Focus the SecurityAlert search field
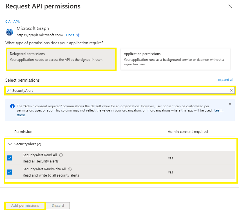Image resolution: width=239 pixels, height=214 pixels. [120, 90]
